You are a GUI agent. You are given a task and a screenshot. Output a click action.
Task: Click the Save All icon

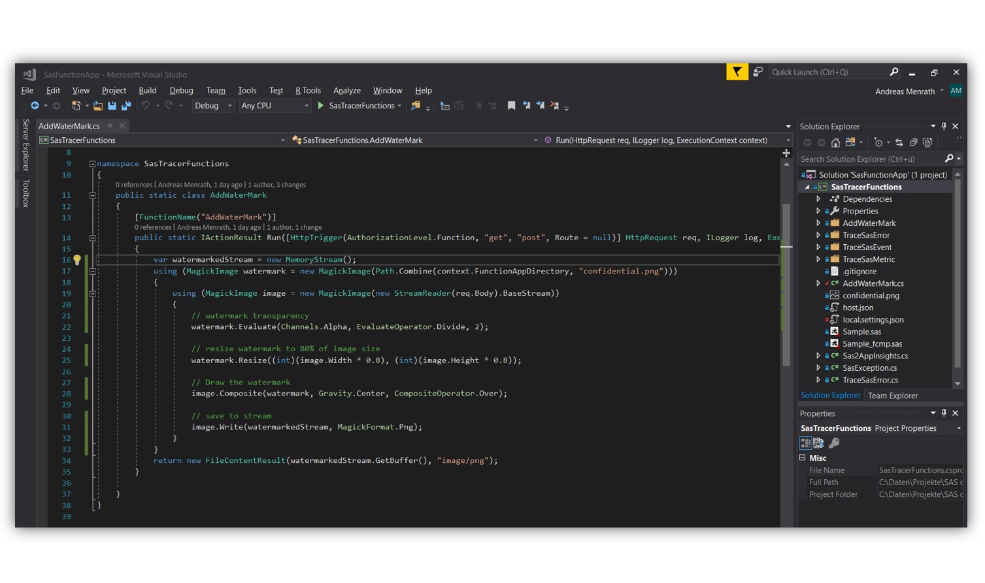[x=126, y=106]
